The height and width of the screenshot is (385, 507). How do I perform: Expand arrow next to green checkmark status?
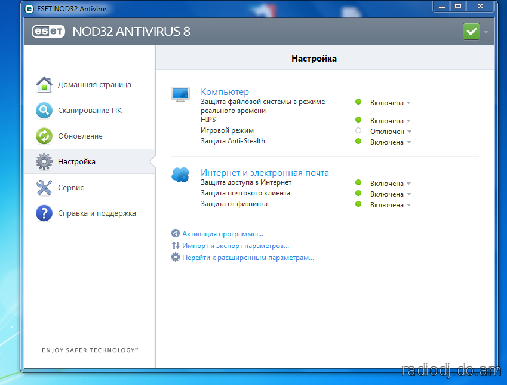click(486, 32)
